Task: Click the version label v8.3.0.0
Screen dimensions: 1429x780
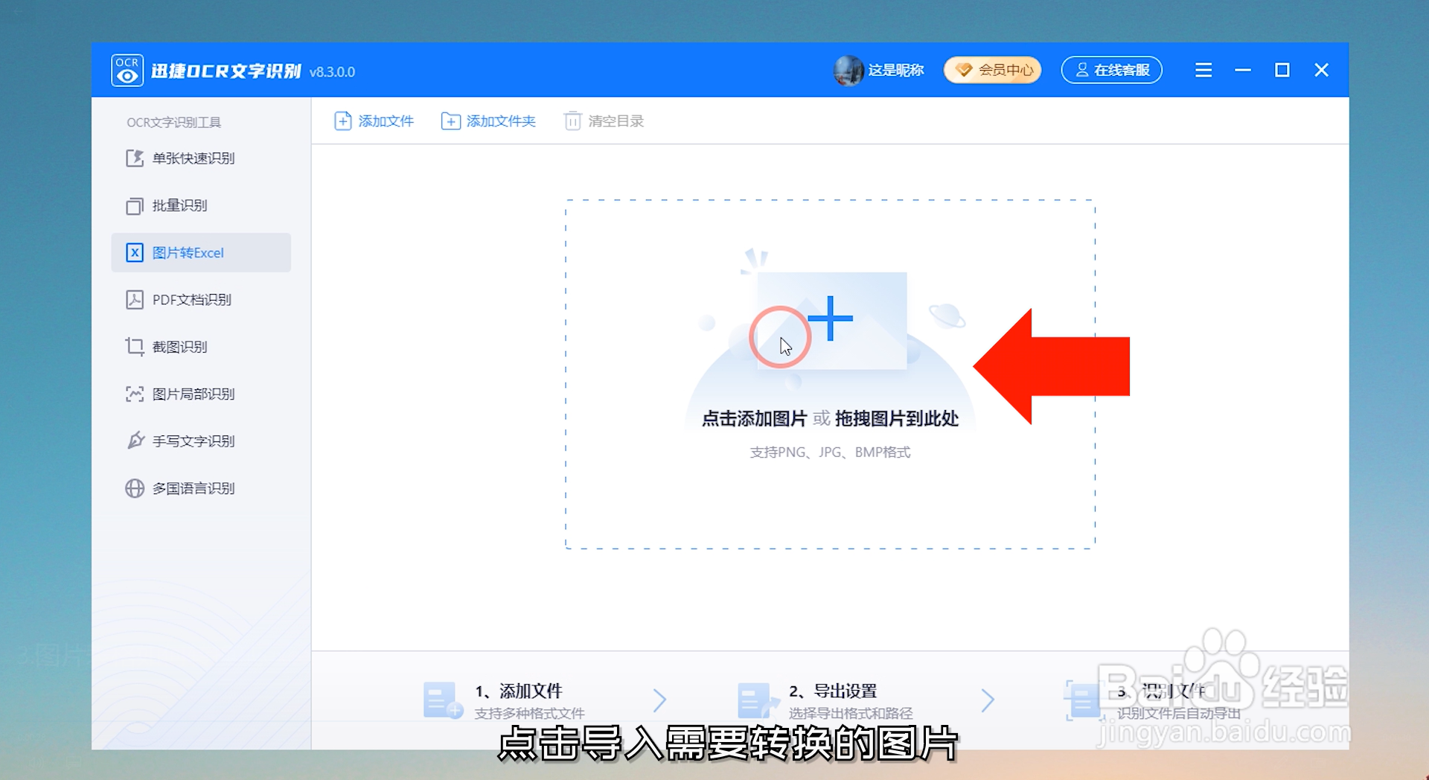Action: (332, 72)
